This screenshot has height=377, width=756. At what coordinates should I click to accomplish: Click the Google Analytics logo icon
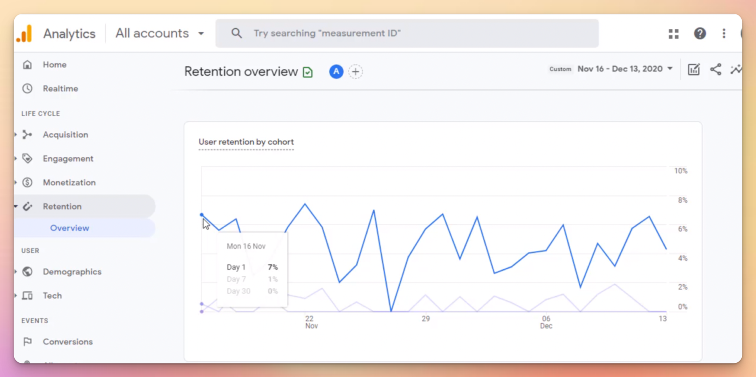[x=25, y=34]
